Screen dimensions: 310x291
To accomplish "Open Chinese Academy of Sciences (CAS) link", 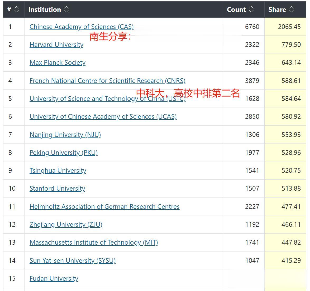I will [x=82, y=27].
